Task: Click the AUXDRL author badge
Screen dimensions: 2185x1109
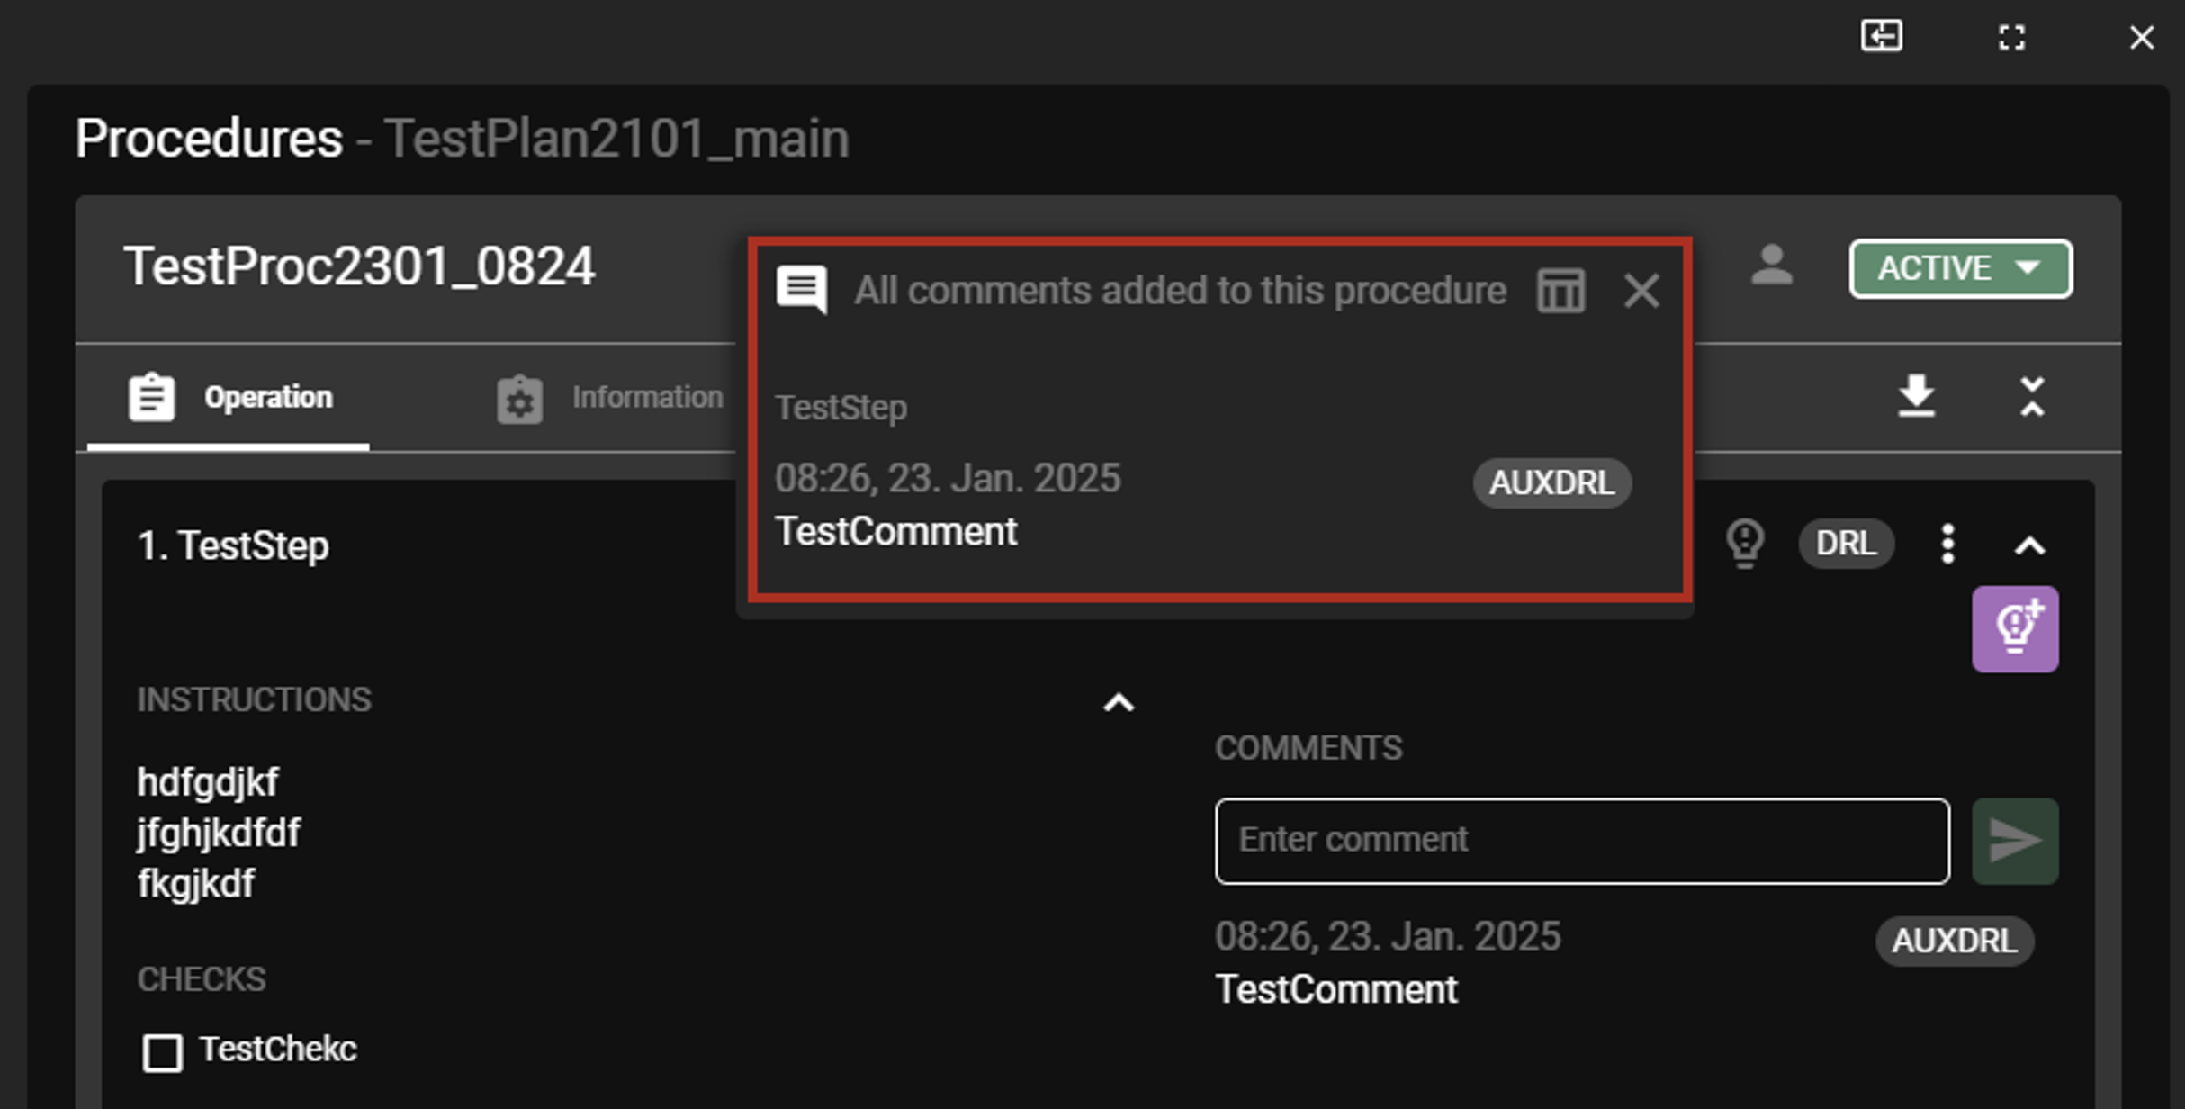Action: 1551,483
